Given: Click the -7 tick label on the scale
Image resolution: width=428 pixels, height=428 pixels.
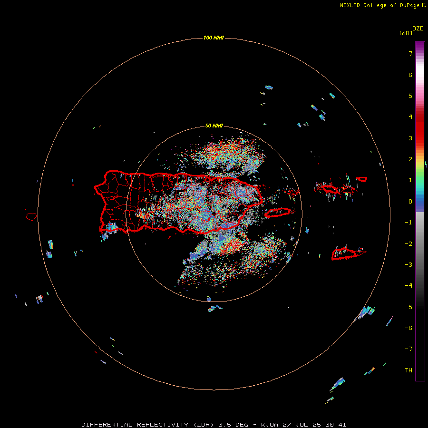Looking at the screenshot, I should 409,349.
